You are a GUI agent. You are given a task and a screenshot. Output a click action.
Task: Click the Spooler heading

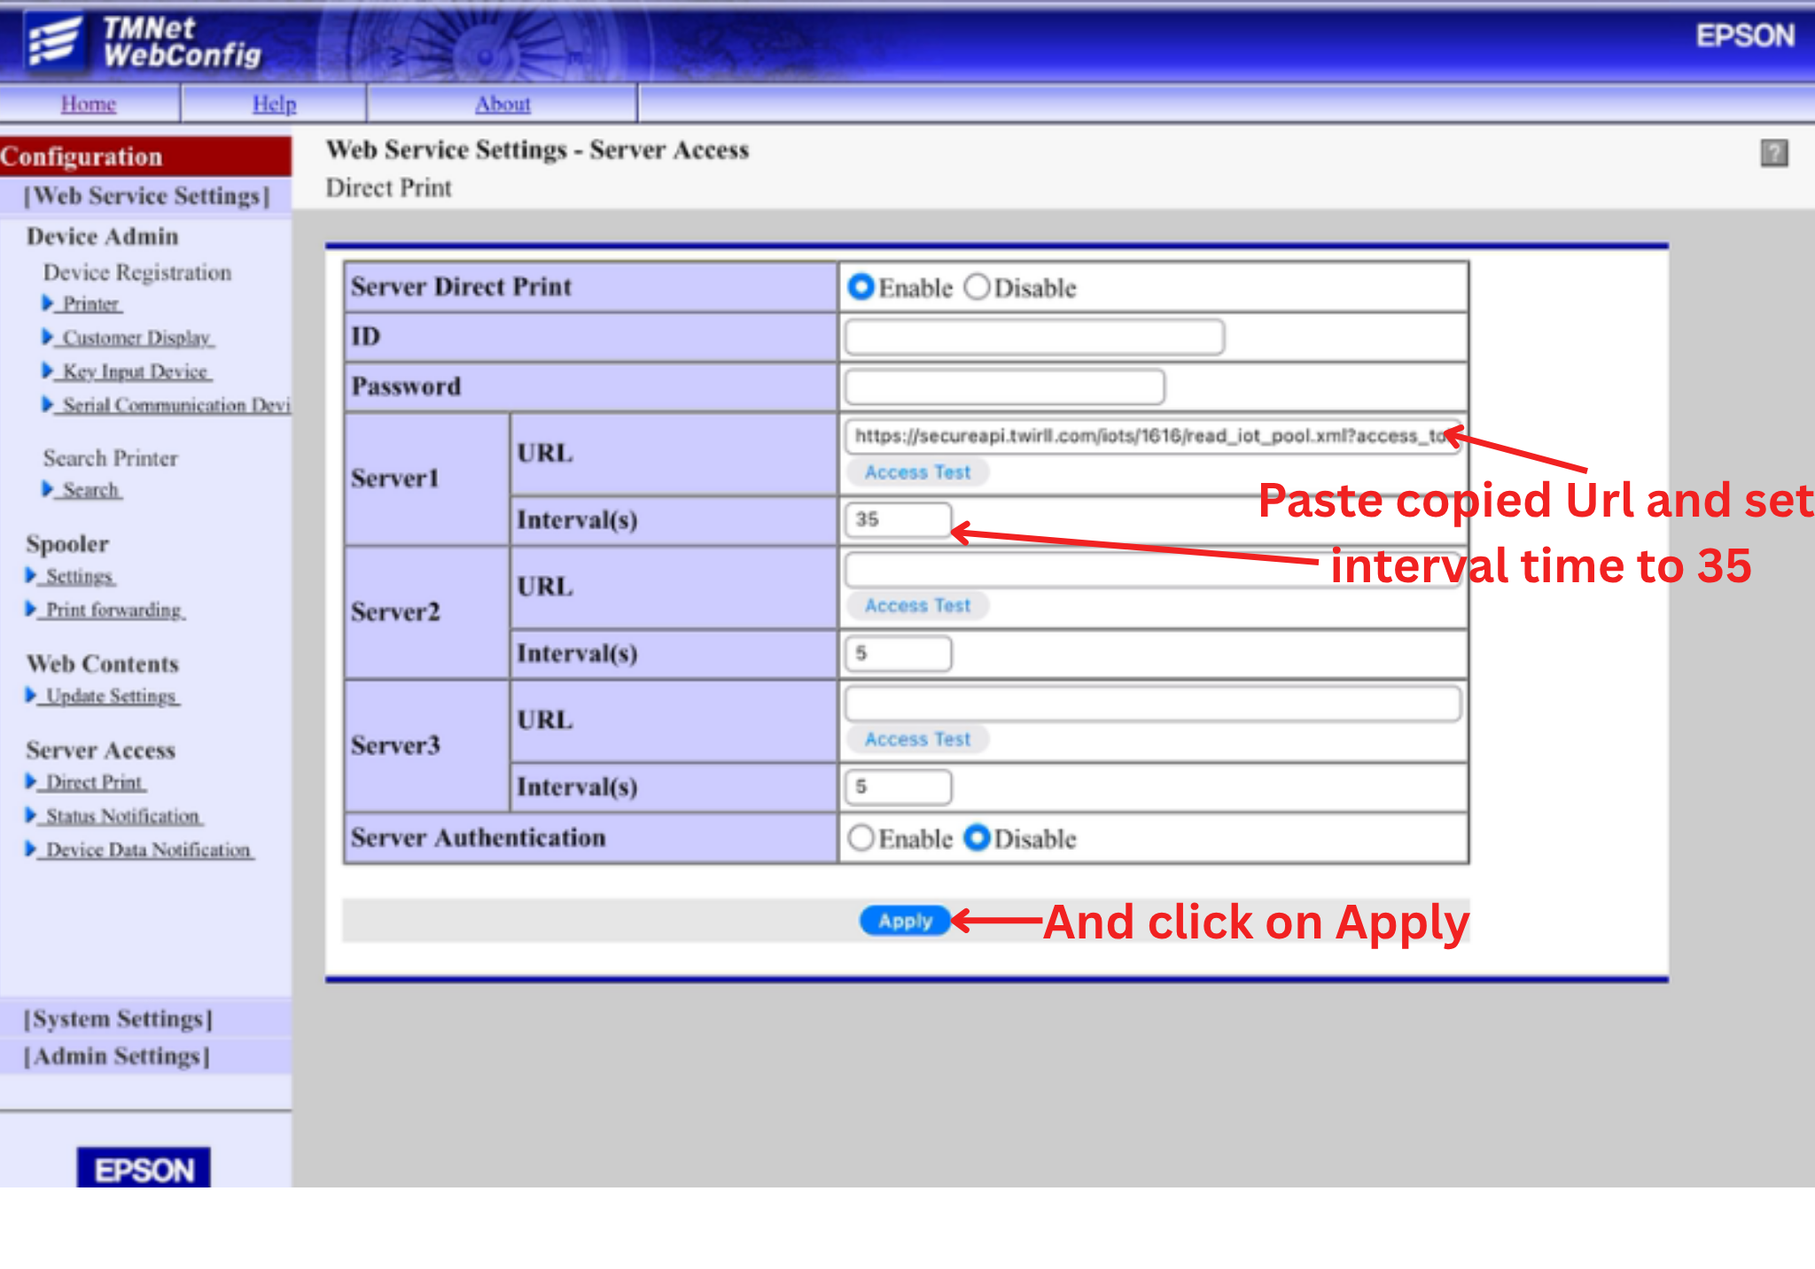coord(67,544)
